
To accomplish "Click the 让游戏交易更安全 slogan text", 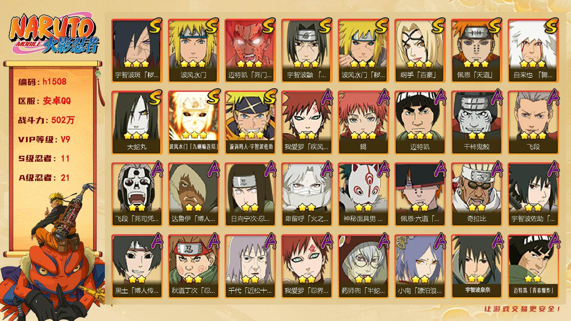I will pyautogui.click(x=522, y=309).
